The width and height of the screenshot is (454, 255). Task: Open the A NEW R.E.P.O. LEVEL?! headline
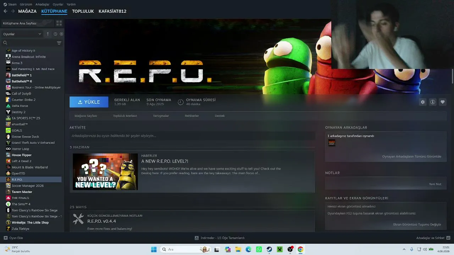165,161
